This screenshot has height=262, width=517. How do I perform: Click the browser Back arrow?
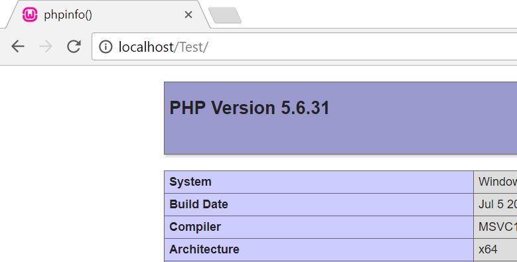[18, 46]
